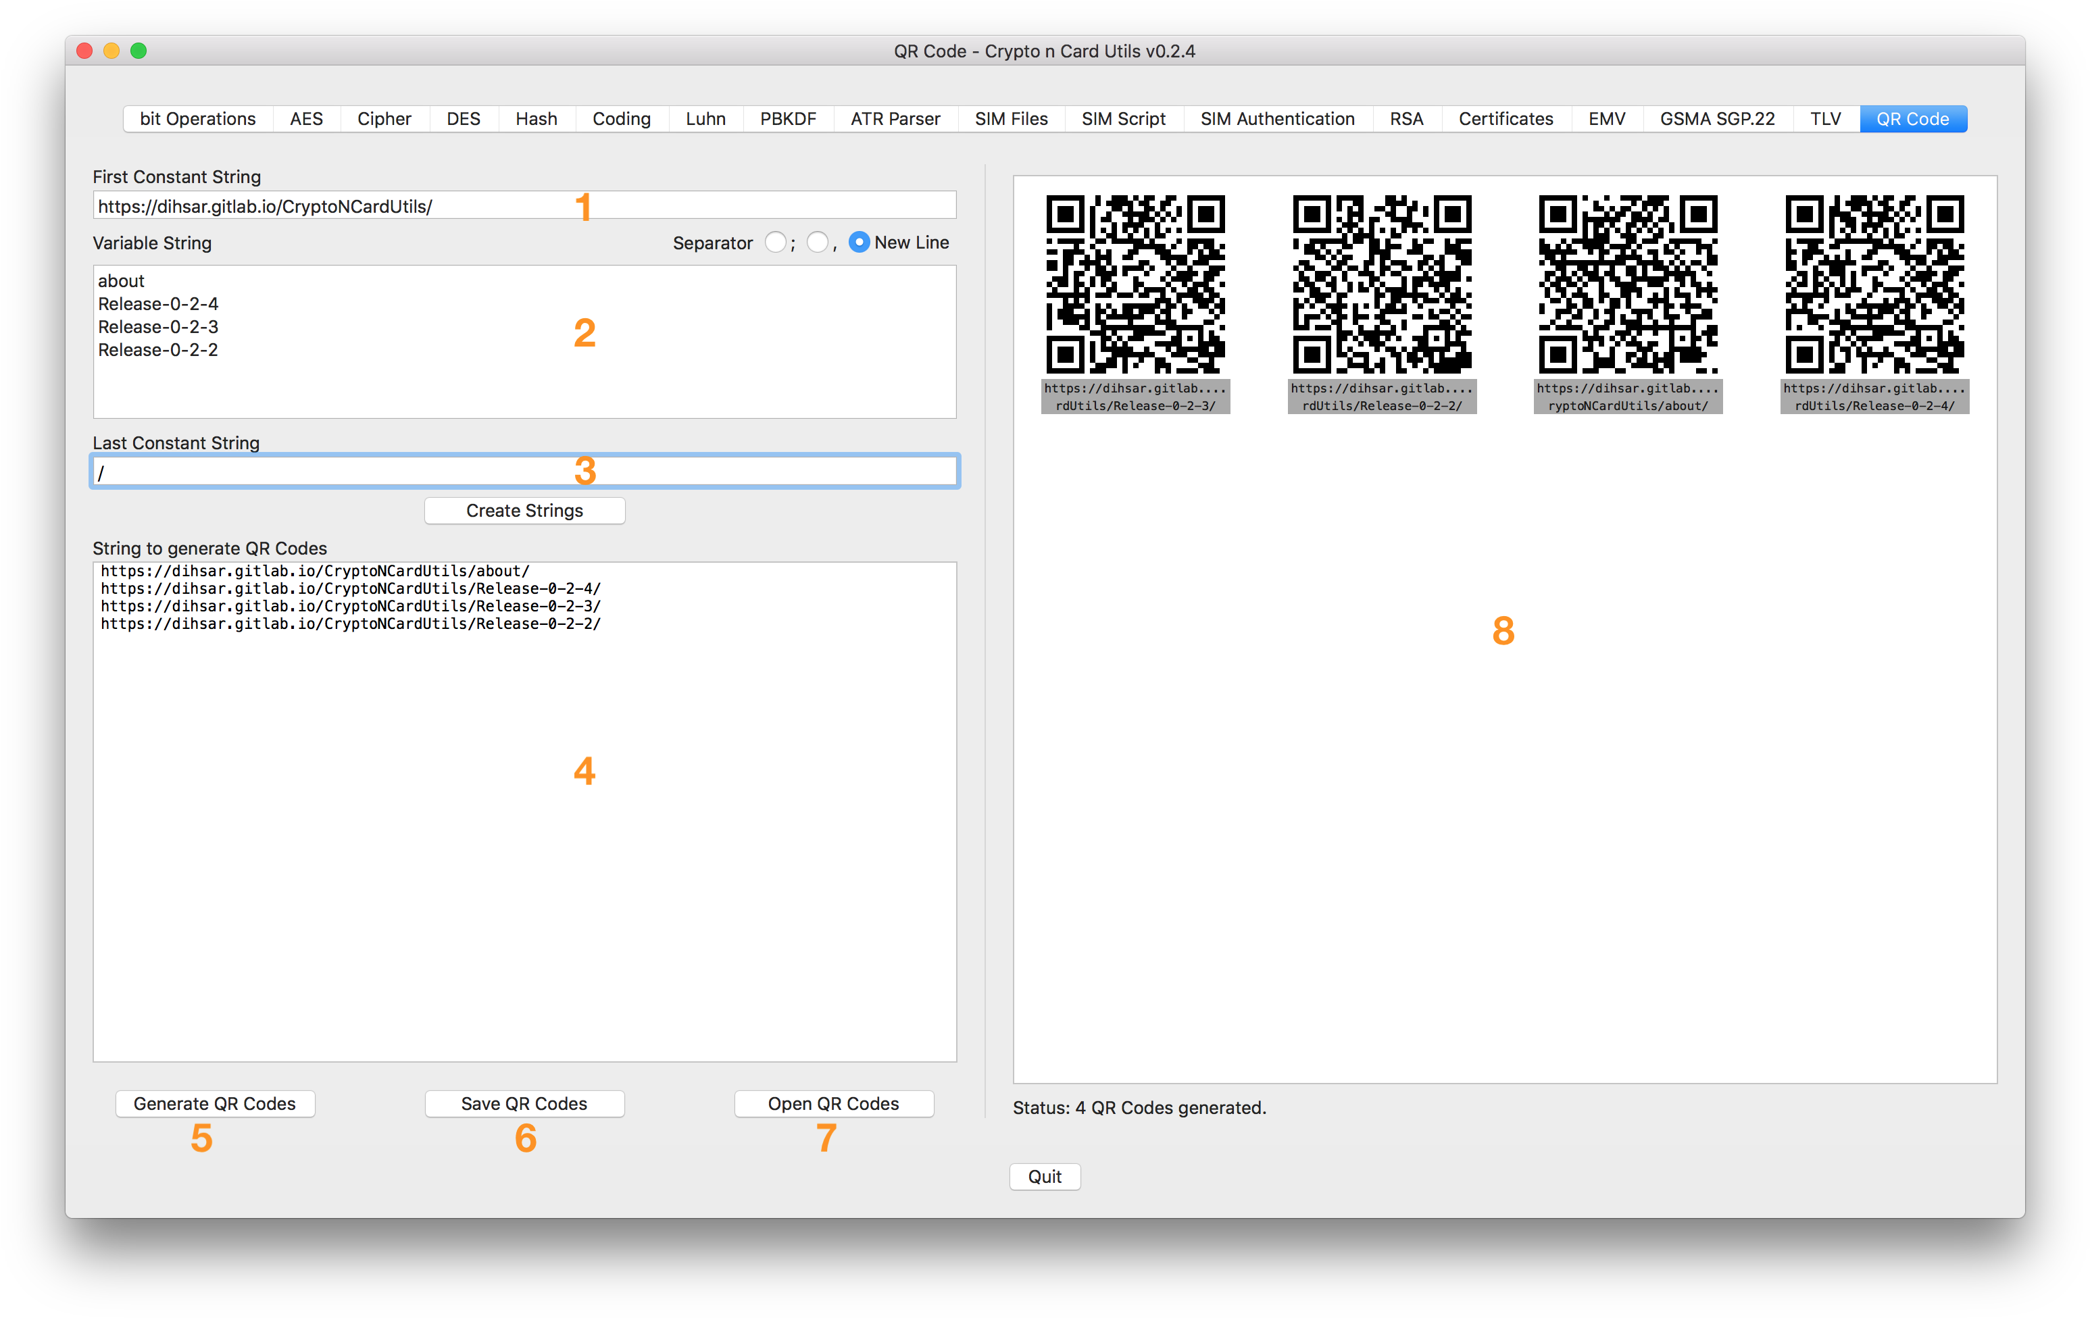The width and height of the screenshot is (2090, 1318).
Task: Open the PBKDF tab
Action: coord(787,119)
